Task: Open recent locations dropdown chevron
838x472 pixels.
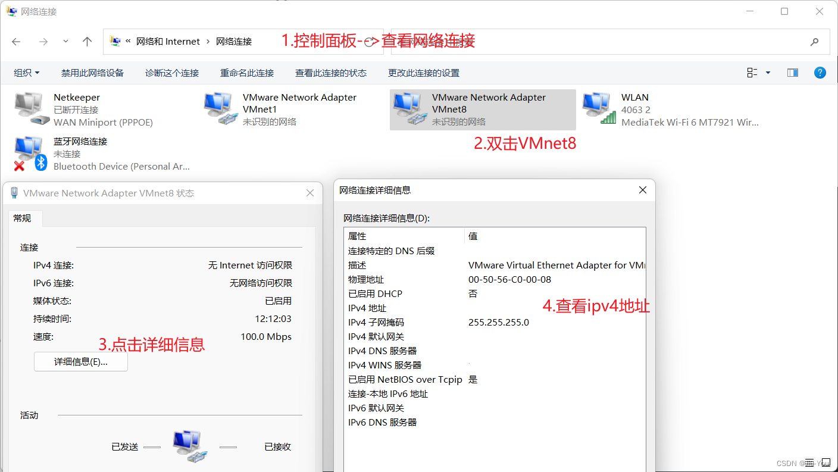Action: tap(65, 42)
